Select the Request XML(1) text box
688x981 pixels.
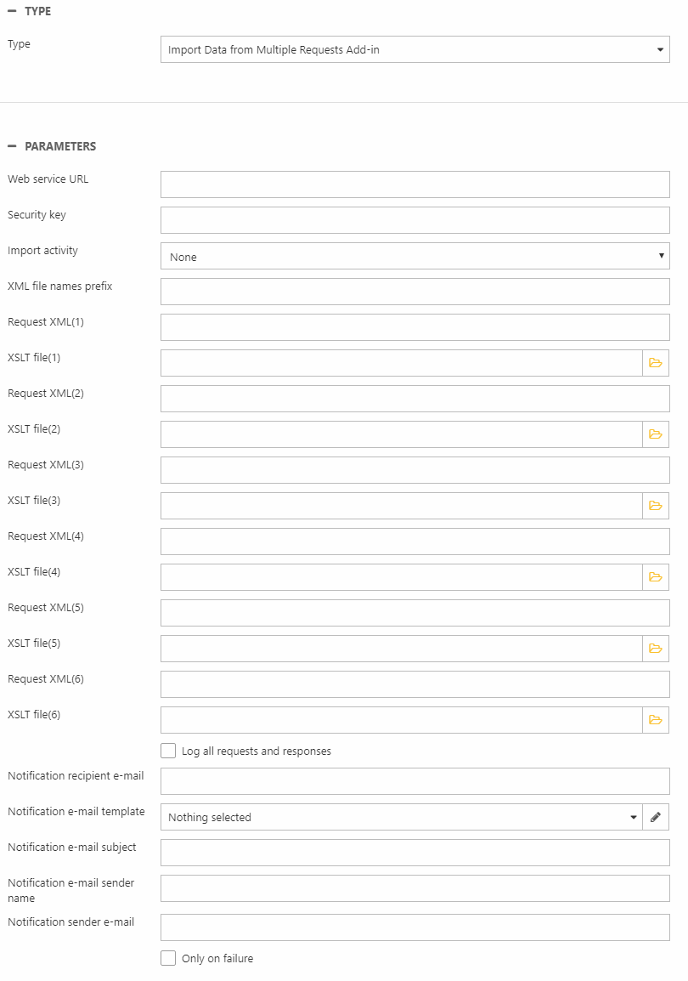point(414,327)
